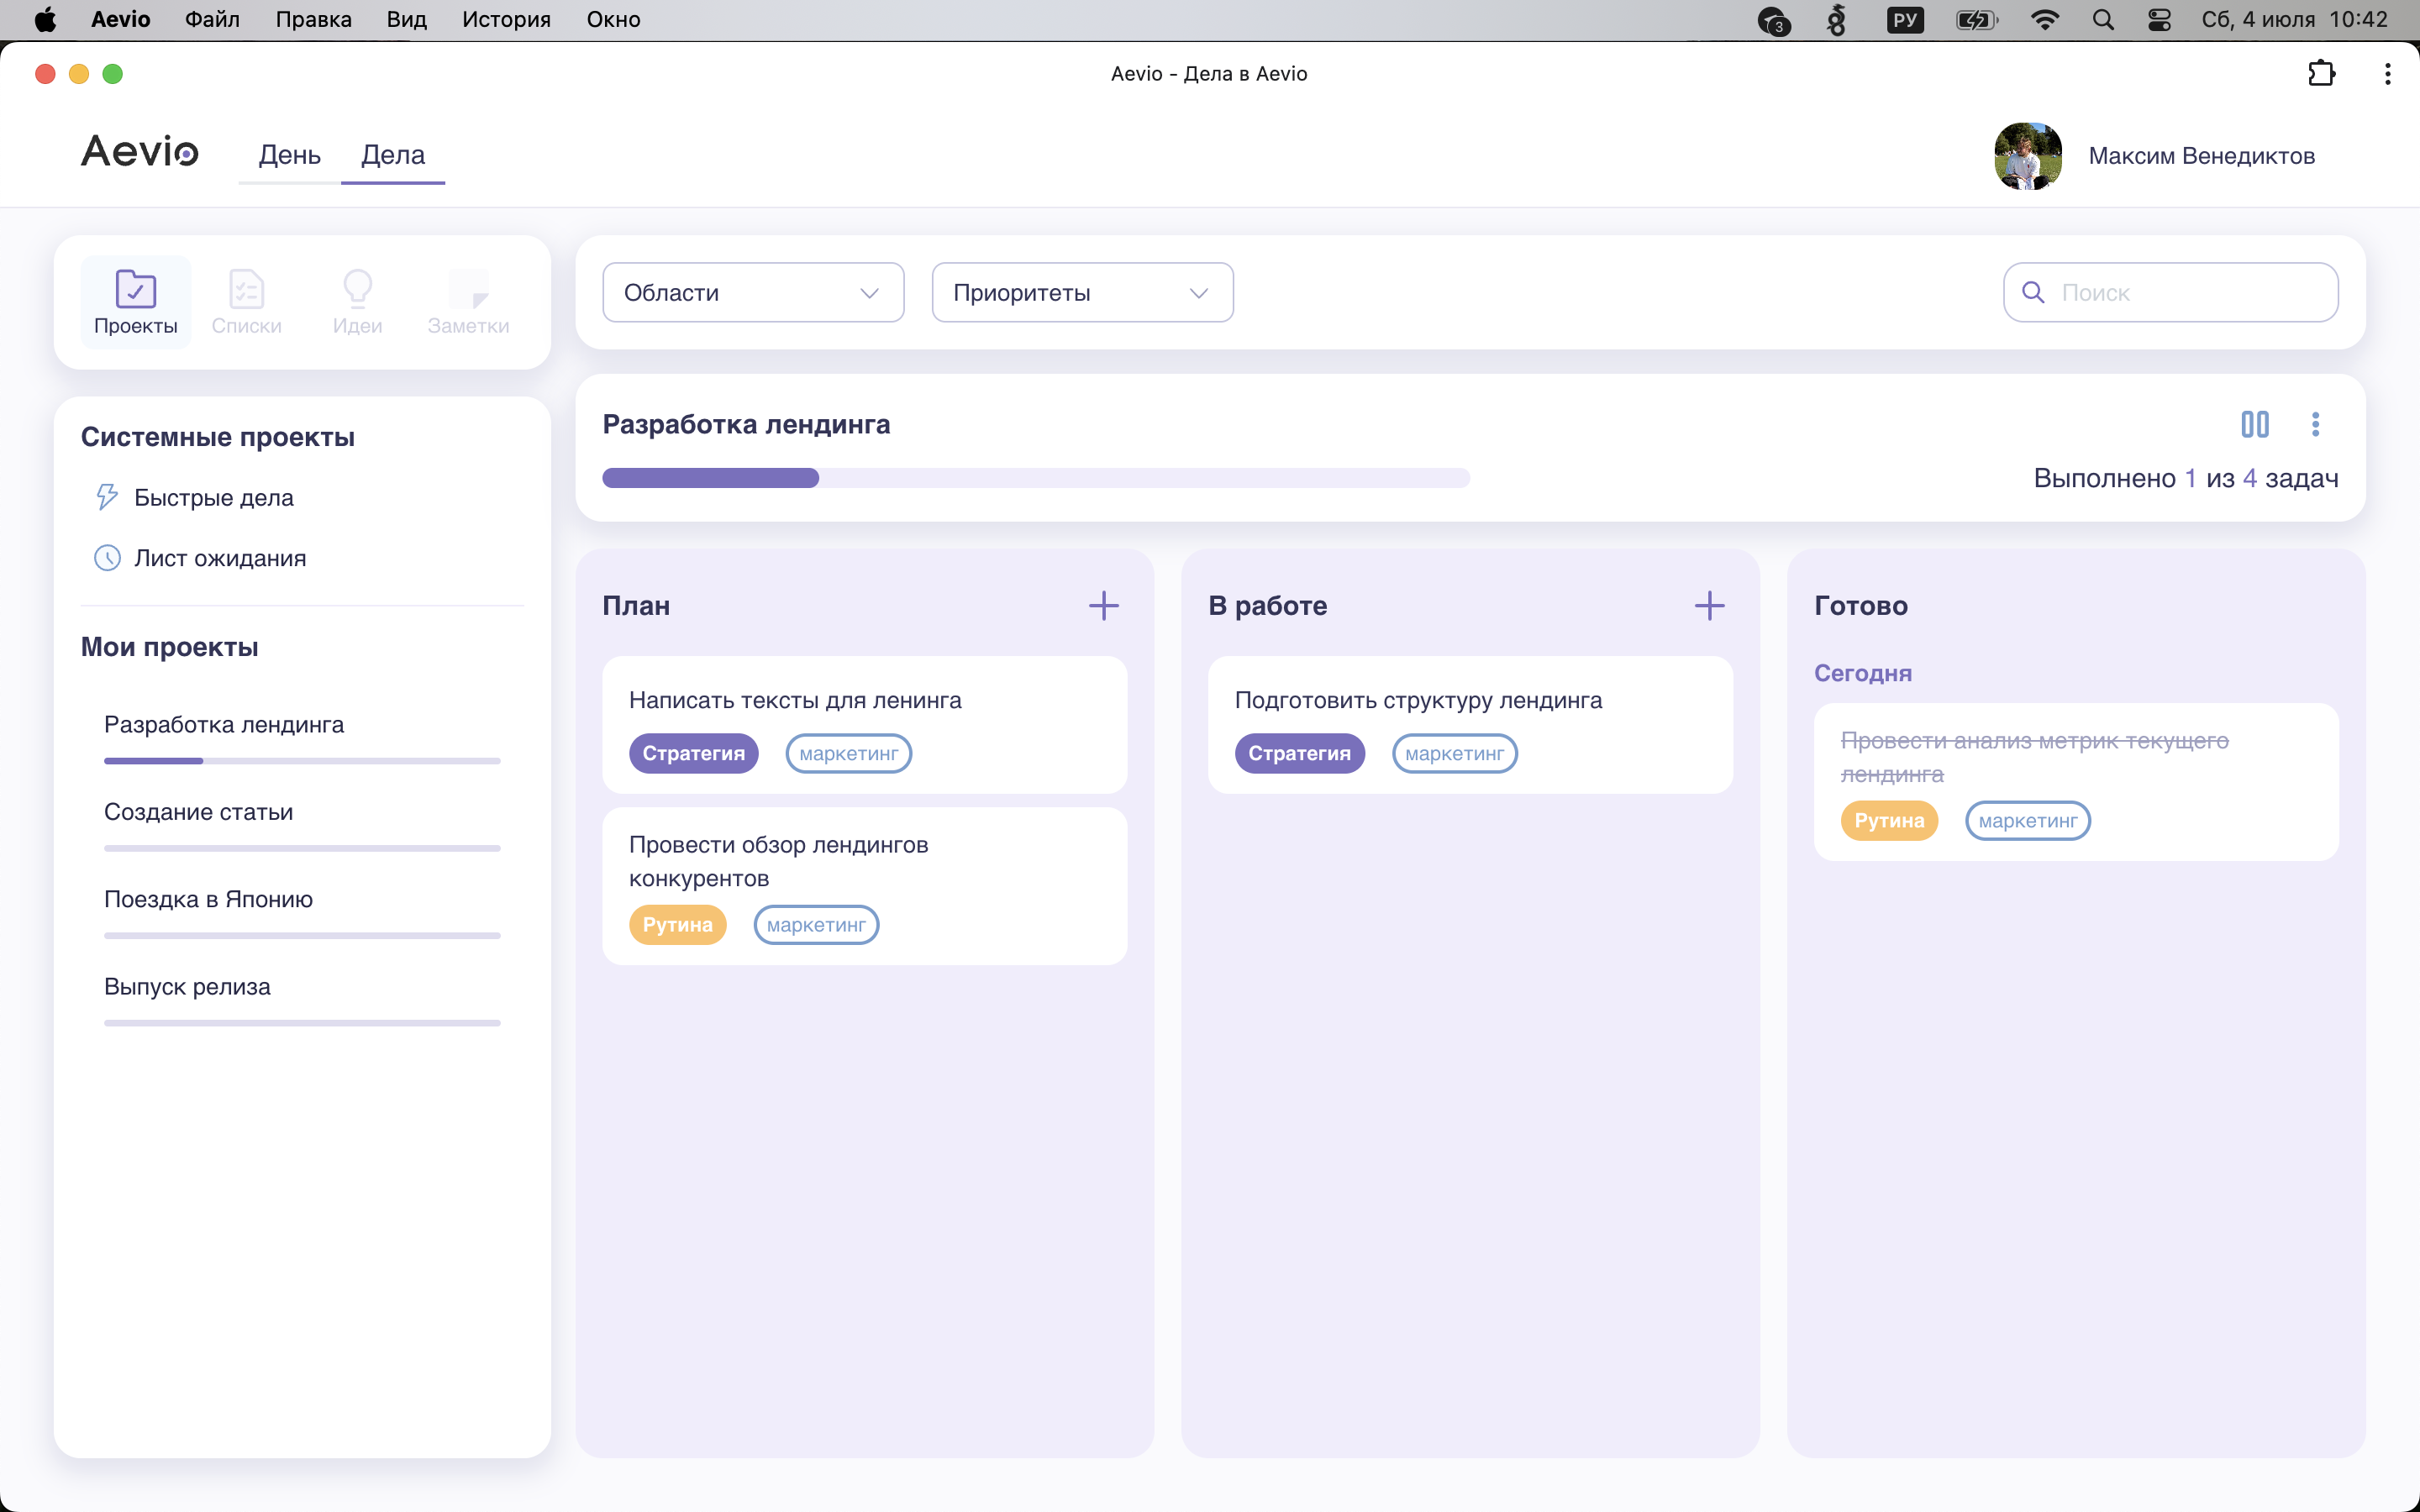Switch to the Дела tab
2420x1512 pixels.
pyautogui.click(x=393, y=155)
